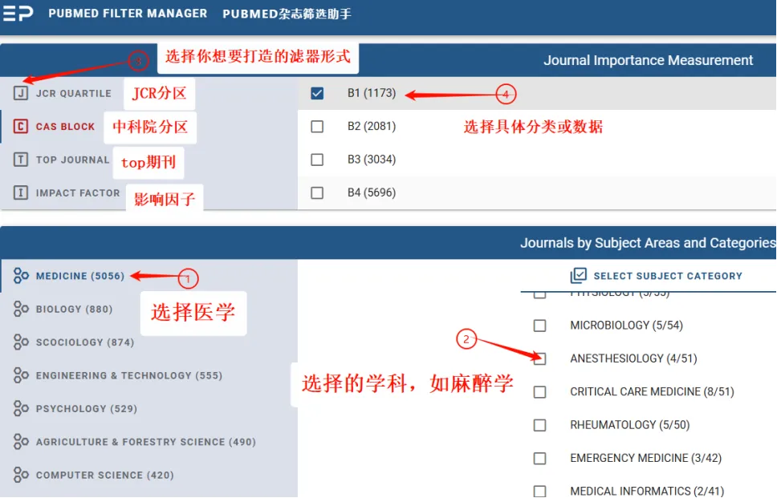Click the Biology category node icon
Image resolution: width=777 pixels, height=498 pixels.
point(21,309)
